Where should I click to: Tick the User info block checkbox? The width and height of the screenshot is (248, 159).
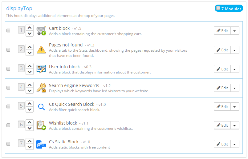(8, 69)
